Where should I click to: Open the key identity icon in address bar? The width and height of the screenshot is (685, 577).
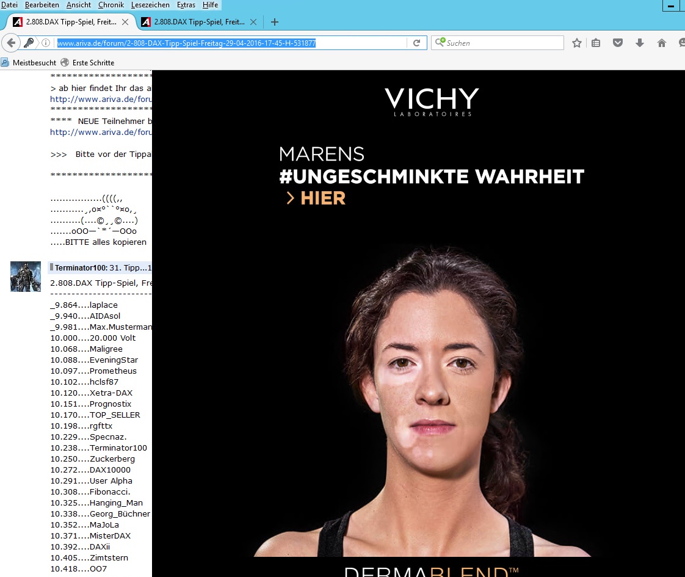coord(29,43)
